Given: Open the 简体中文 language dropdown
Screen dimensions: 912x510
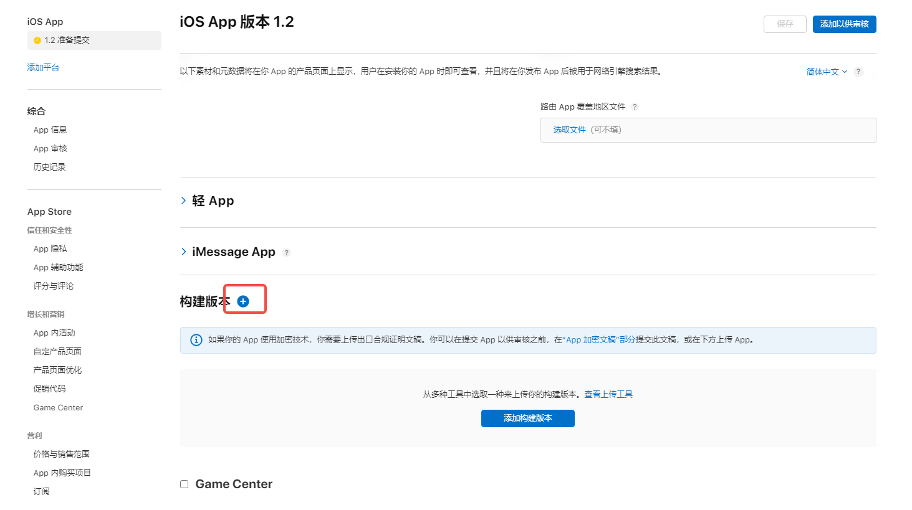Looking at the screenshot, I should click(827, 72).
